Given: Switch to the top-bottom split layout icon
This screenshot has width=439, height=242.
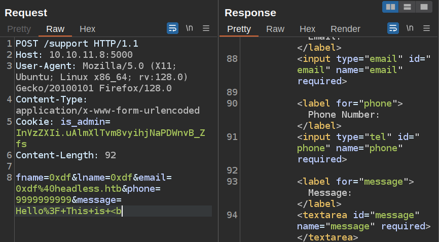Looking at the screenshot, I should 407,7.
